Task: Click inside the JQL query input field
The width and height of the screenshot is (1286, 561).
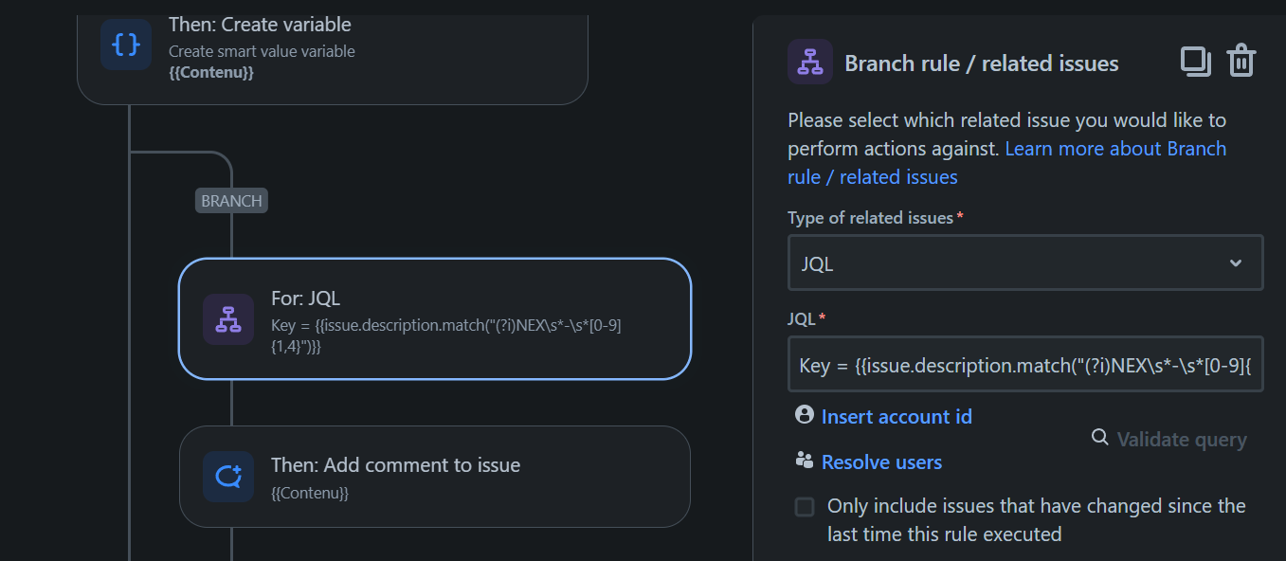Action: point(1025,364)
